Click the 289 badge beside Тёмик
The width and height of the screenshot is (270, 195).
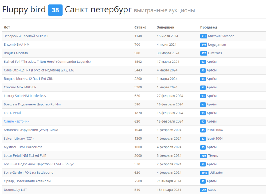(x=204, y=156)
